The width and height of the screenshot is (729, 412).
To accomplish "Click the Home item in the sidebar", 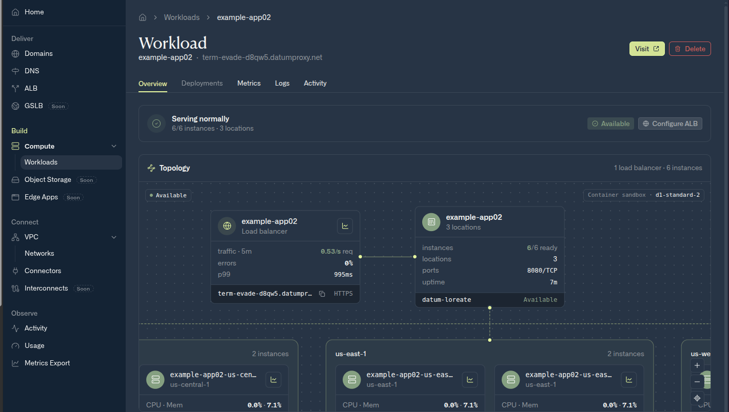I will tap(34, 12).
